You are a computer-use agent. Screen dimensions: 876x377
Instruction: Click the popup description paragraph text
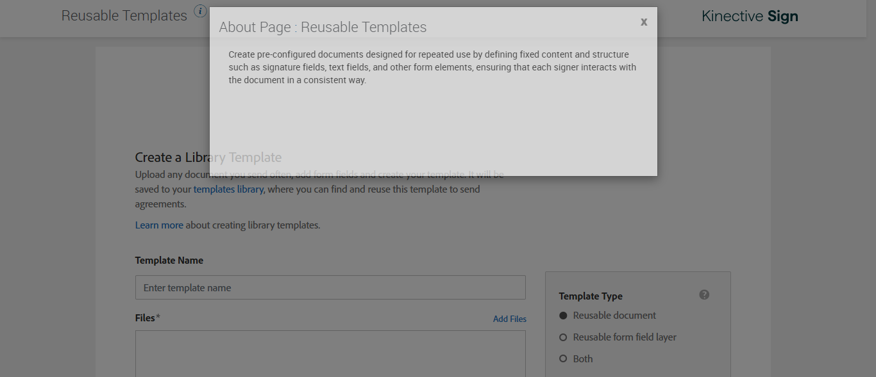coord(432,67)
